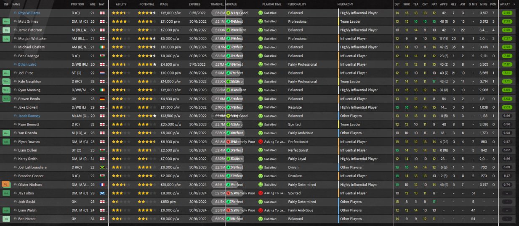Click the info icon before Michael Obafemi
The height and width of the screenshot is (226, 519).
click(16, 47)
